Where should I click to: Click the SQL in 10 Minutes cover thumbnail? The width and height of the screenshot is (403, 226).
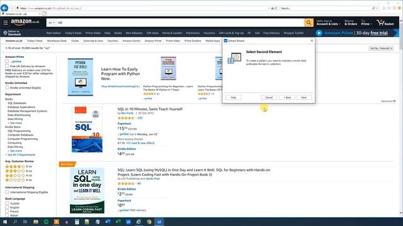[87, 129]
